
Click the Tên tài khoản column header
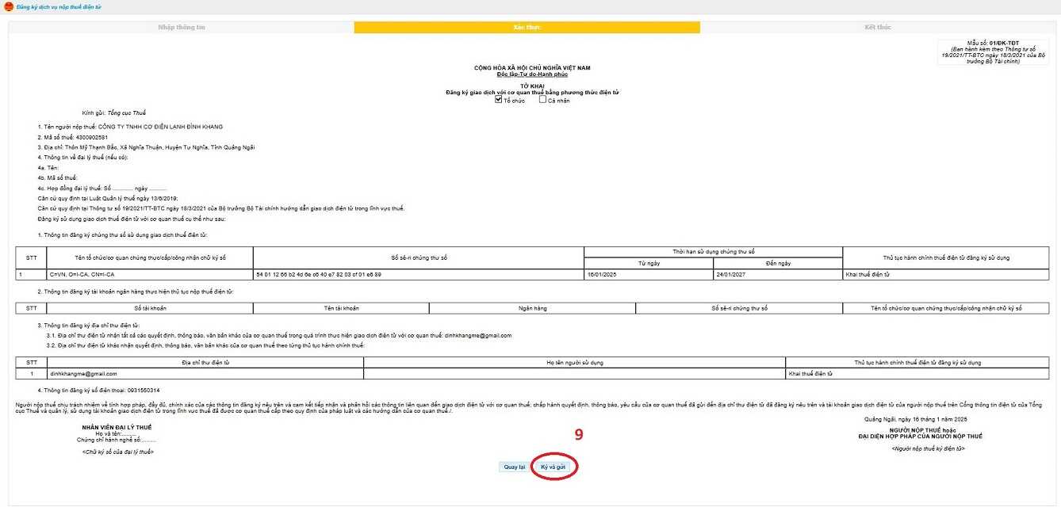[x=341, y=307]
